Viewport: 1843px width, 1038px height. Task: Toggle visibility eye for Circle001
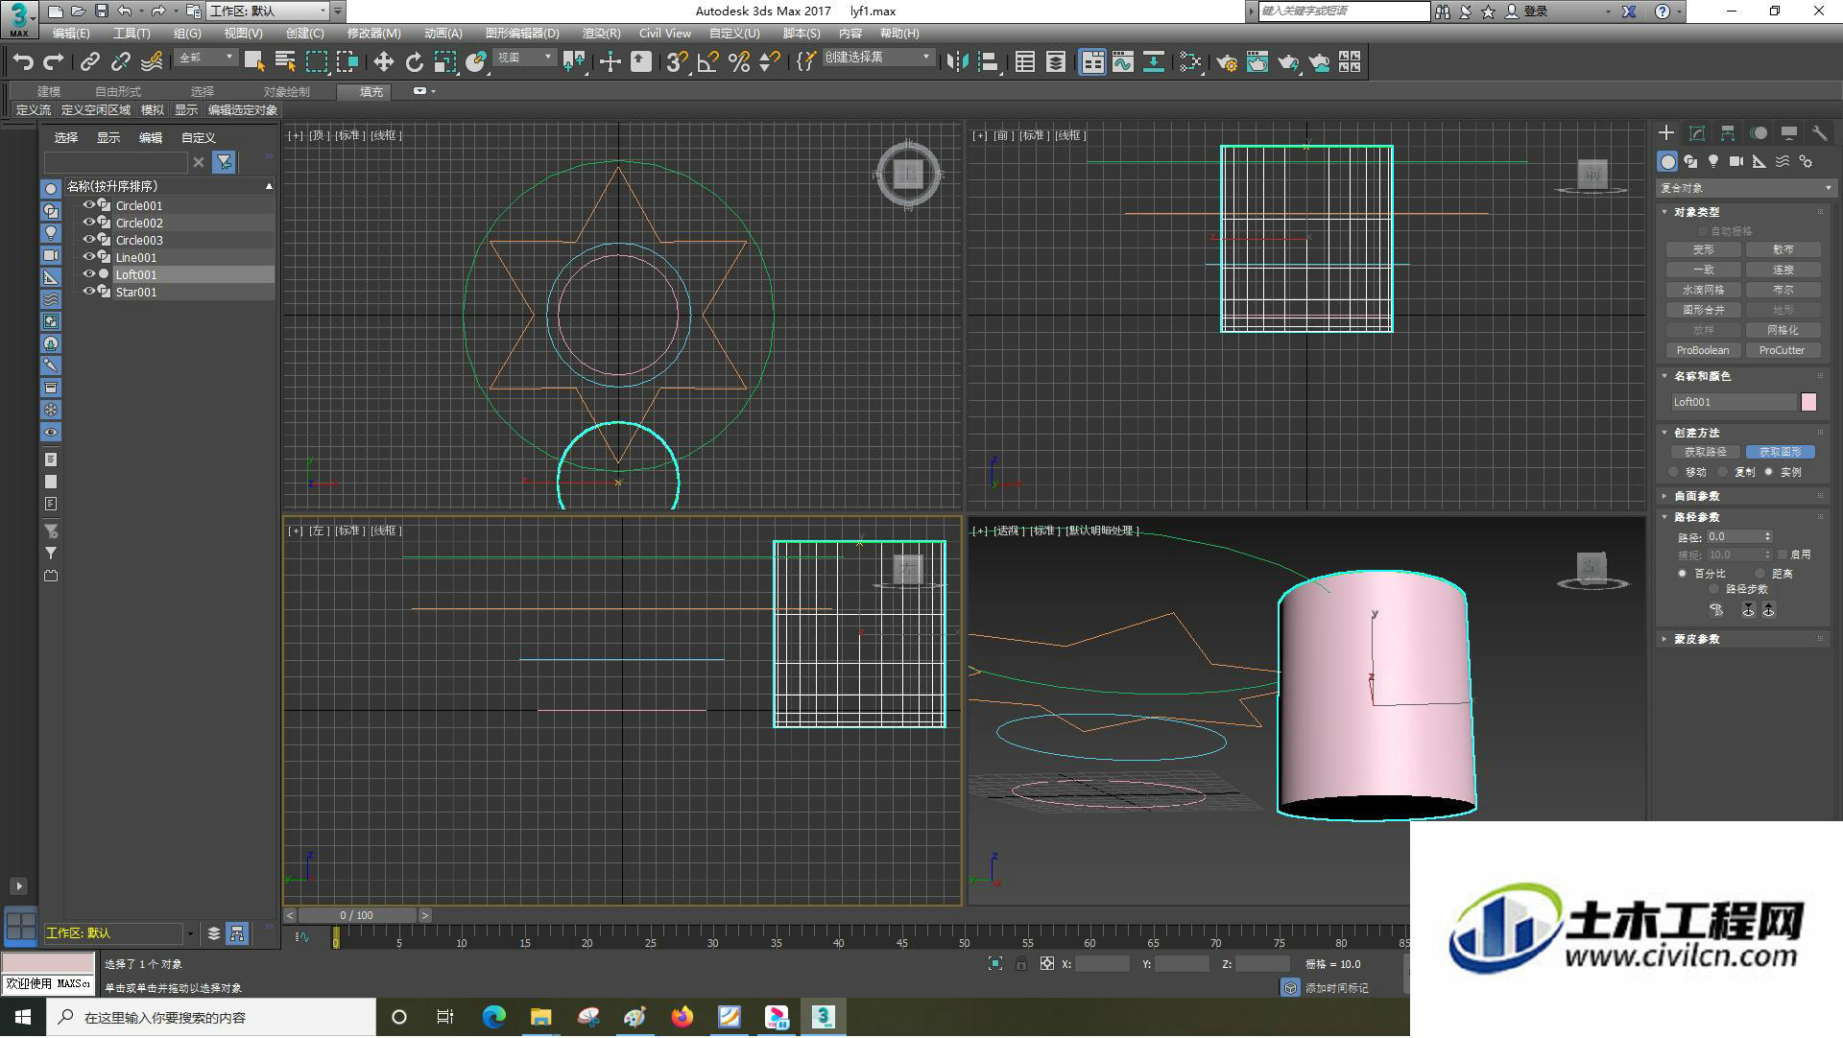click(88, 205)
